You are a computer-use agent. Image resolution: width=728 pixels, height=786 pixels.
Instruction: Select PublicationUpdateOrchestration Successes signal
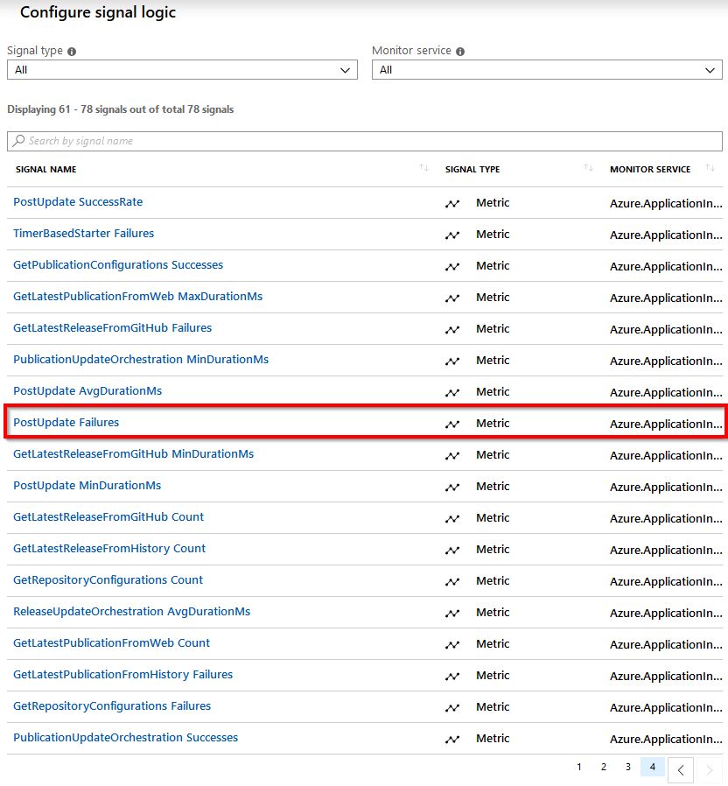[126, 738]
